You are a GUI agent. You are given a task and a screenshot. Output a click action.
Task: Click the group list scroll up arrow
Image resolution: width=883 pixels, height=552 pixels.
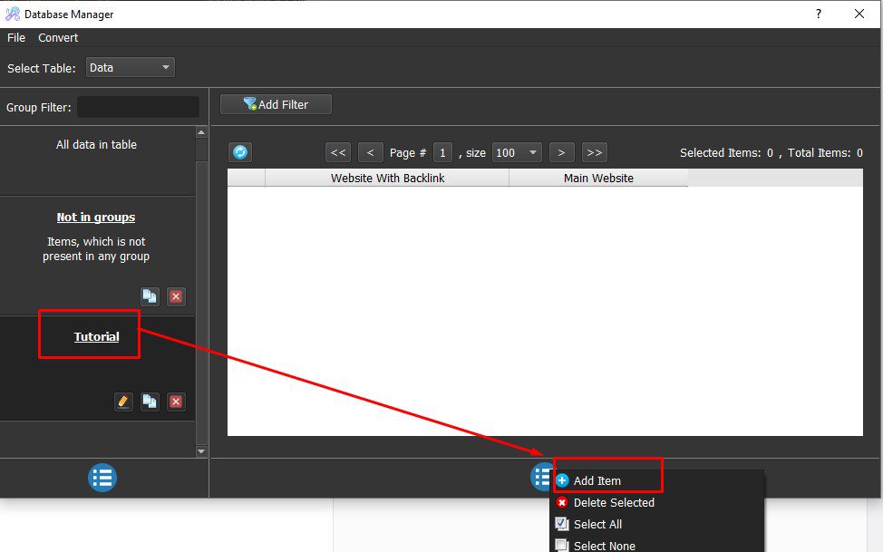tap(201, 132)
